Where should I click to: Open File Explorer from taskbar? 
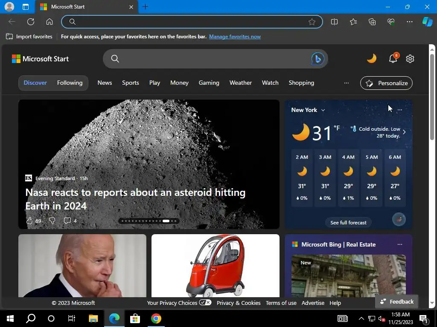pos(93,318)
